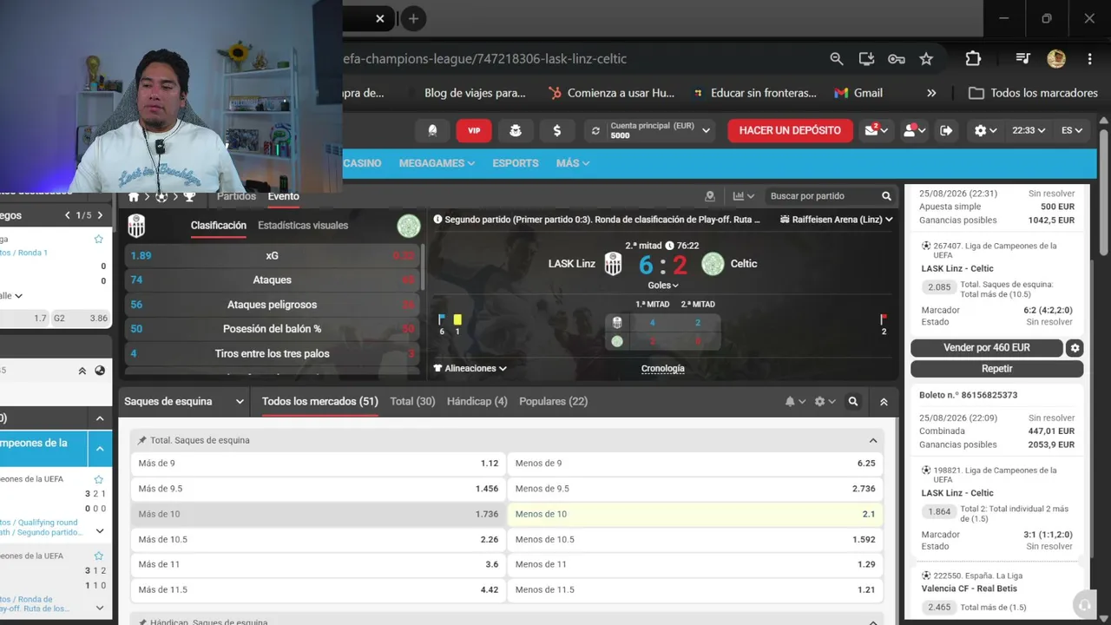Open the markets settings gear dropdown
Image resolution: width=1111 pixels, height=625 pixels.
825,402
